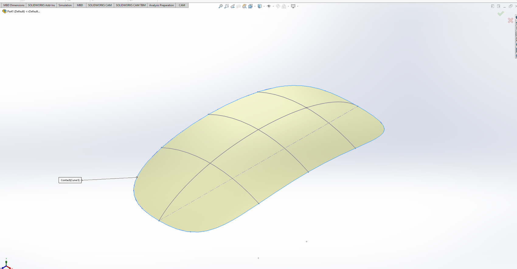Screen dimensions: 517x269
Task: Click the Display Style icon
Action: tap(260, 6)
